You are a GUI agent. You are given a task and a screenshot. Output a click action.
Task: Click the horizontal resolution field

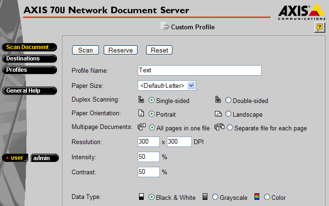(x=148, y=142)
